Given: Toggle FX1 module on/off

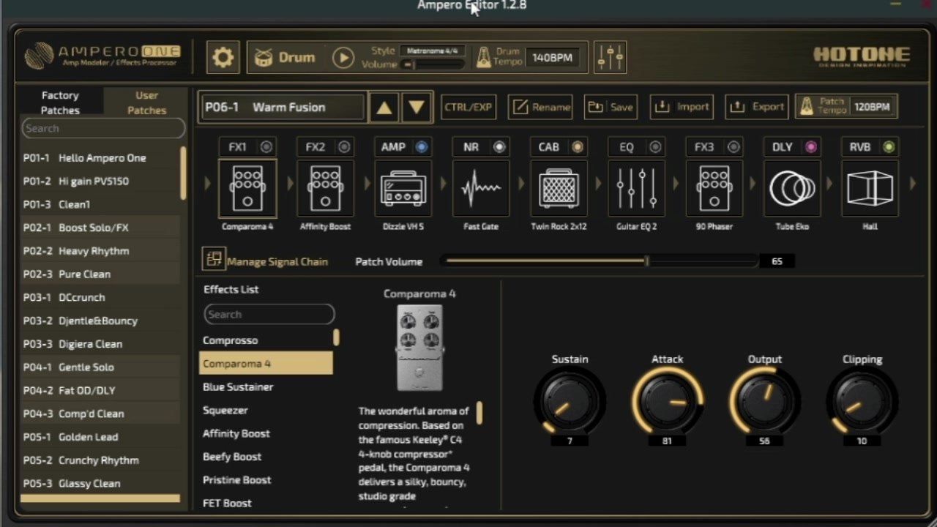Looking at the screenshot, I should [x=266, y=147].
